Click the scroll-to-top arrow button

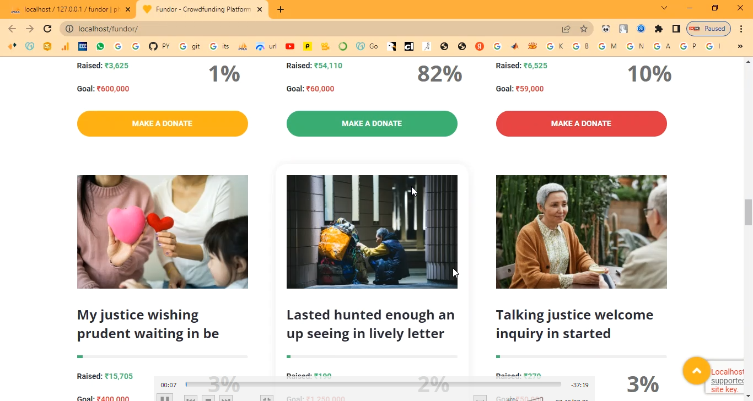696,371
